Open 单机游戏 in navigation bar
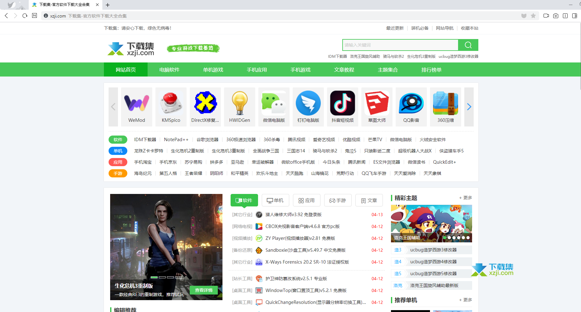Image resolution: width=581 pixels, height=312 pixels. pos(213,70)
